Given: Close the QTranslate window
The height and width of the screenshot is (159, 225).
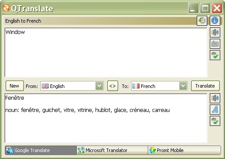Looking at the screenshot, I should [x=217, y=8].
